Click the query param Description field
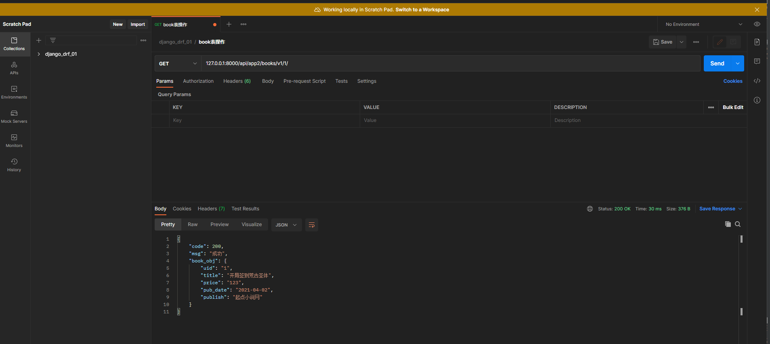Image resolution: width=770 pixels, height=344 pixels. 648,120
